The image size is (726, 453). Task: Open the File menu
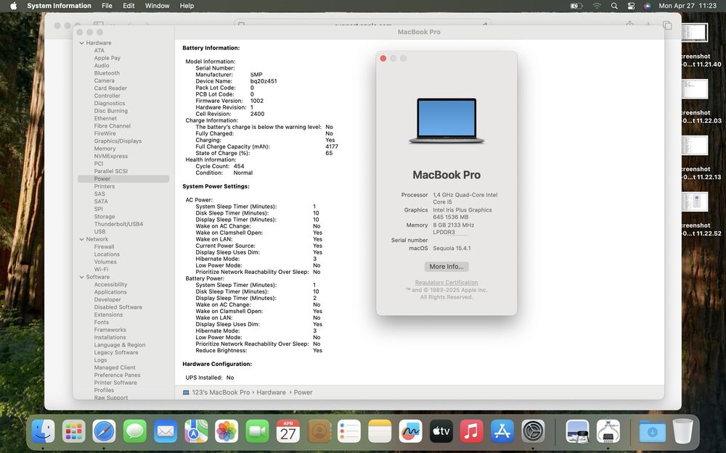(x=107, y=6)
